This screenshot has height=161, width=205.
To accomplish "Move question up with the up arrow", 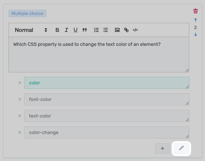I will tap(196, 20).
